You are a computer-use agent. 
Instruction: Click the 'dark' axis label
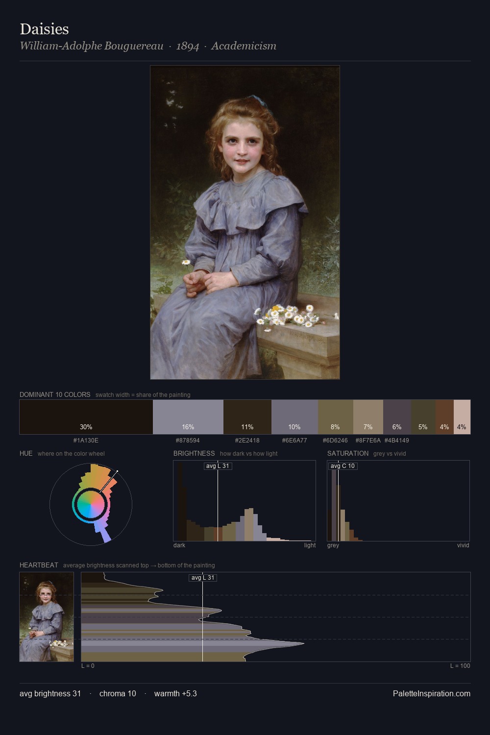[x=179, y=545]
